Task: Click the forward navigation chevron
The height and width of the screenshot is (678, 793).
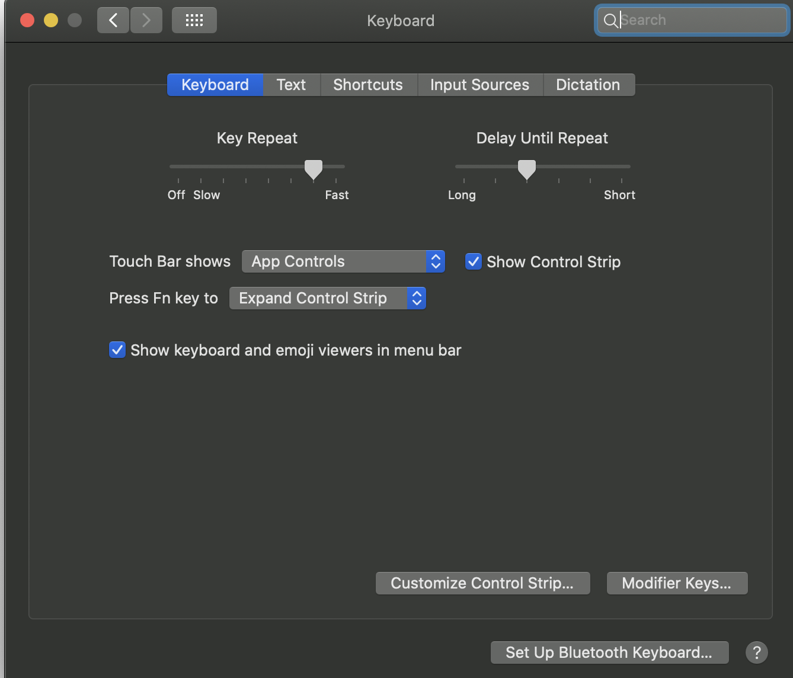Action: click(x=146, y=21)
